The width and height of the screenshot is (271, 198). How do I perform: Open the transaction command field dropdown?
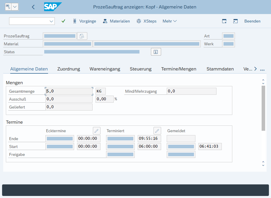click(x=52, y=21)
